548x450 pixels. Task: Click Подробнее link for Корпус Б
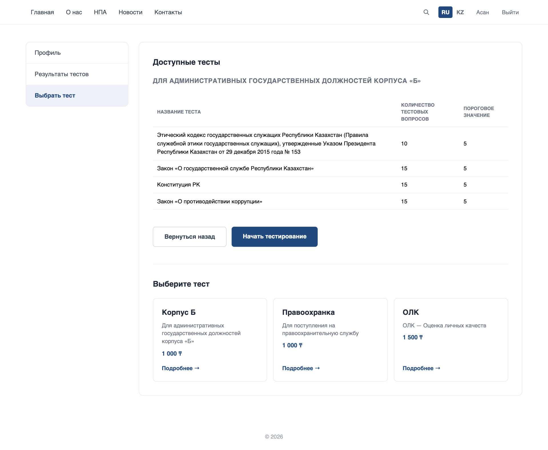pyautogui.click(x=180, y=368)
